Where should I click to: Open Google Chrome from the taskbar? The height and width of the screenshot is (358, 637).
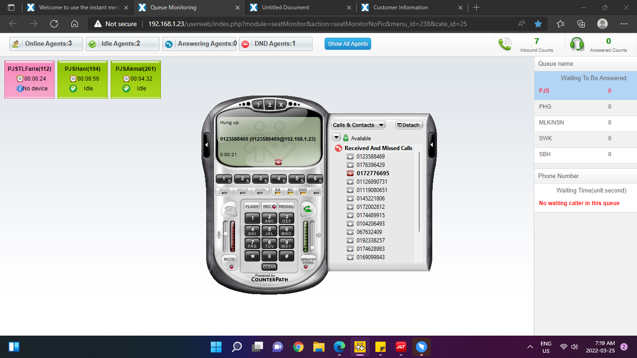click(298, 347)
